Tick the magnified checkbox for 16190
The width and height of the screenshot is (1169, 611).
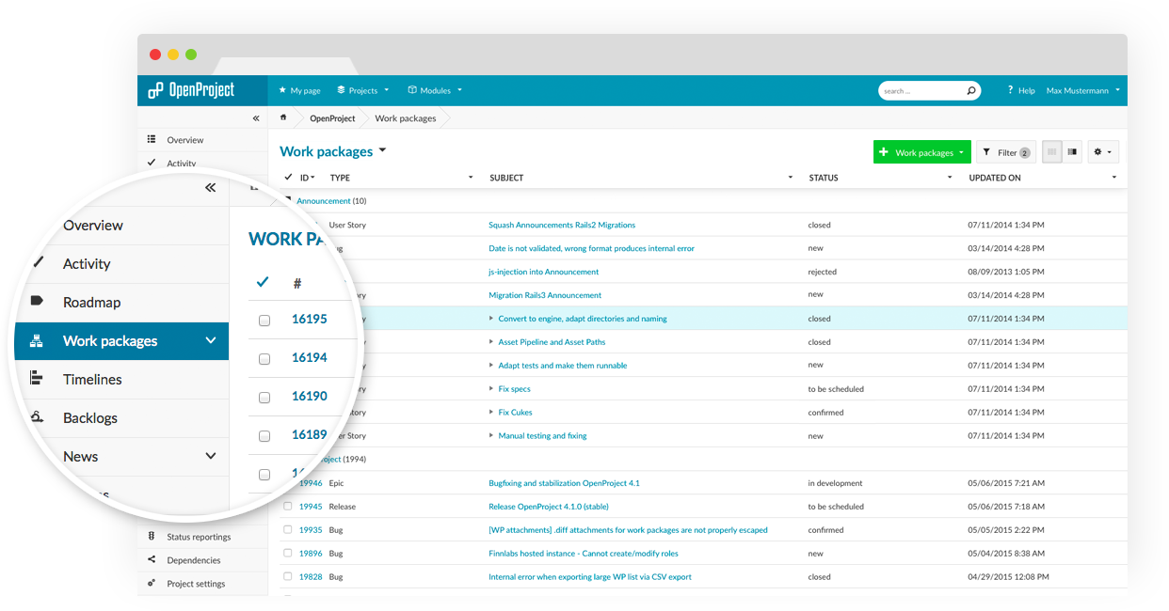[x=264, y=398]
